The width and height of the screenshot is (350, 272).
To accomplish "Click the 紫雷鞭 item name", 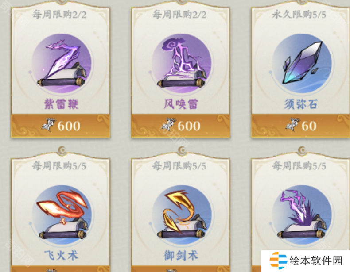I will pyautogui.click(x=61, y=104).
